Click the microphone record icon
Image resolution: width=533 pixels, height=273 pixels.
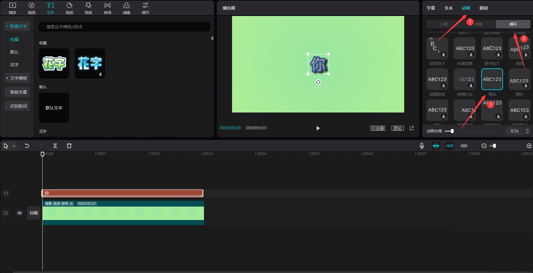(422, 146)
